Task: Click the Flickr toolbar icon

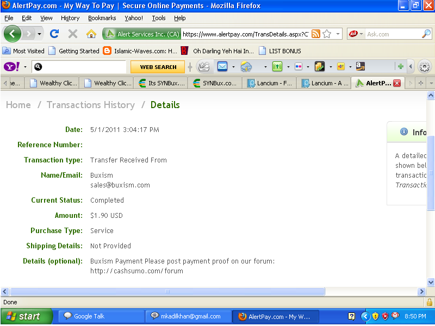Action: pyautogui.click(x=299, y=66)
